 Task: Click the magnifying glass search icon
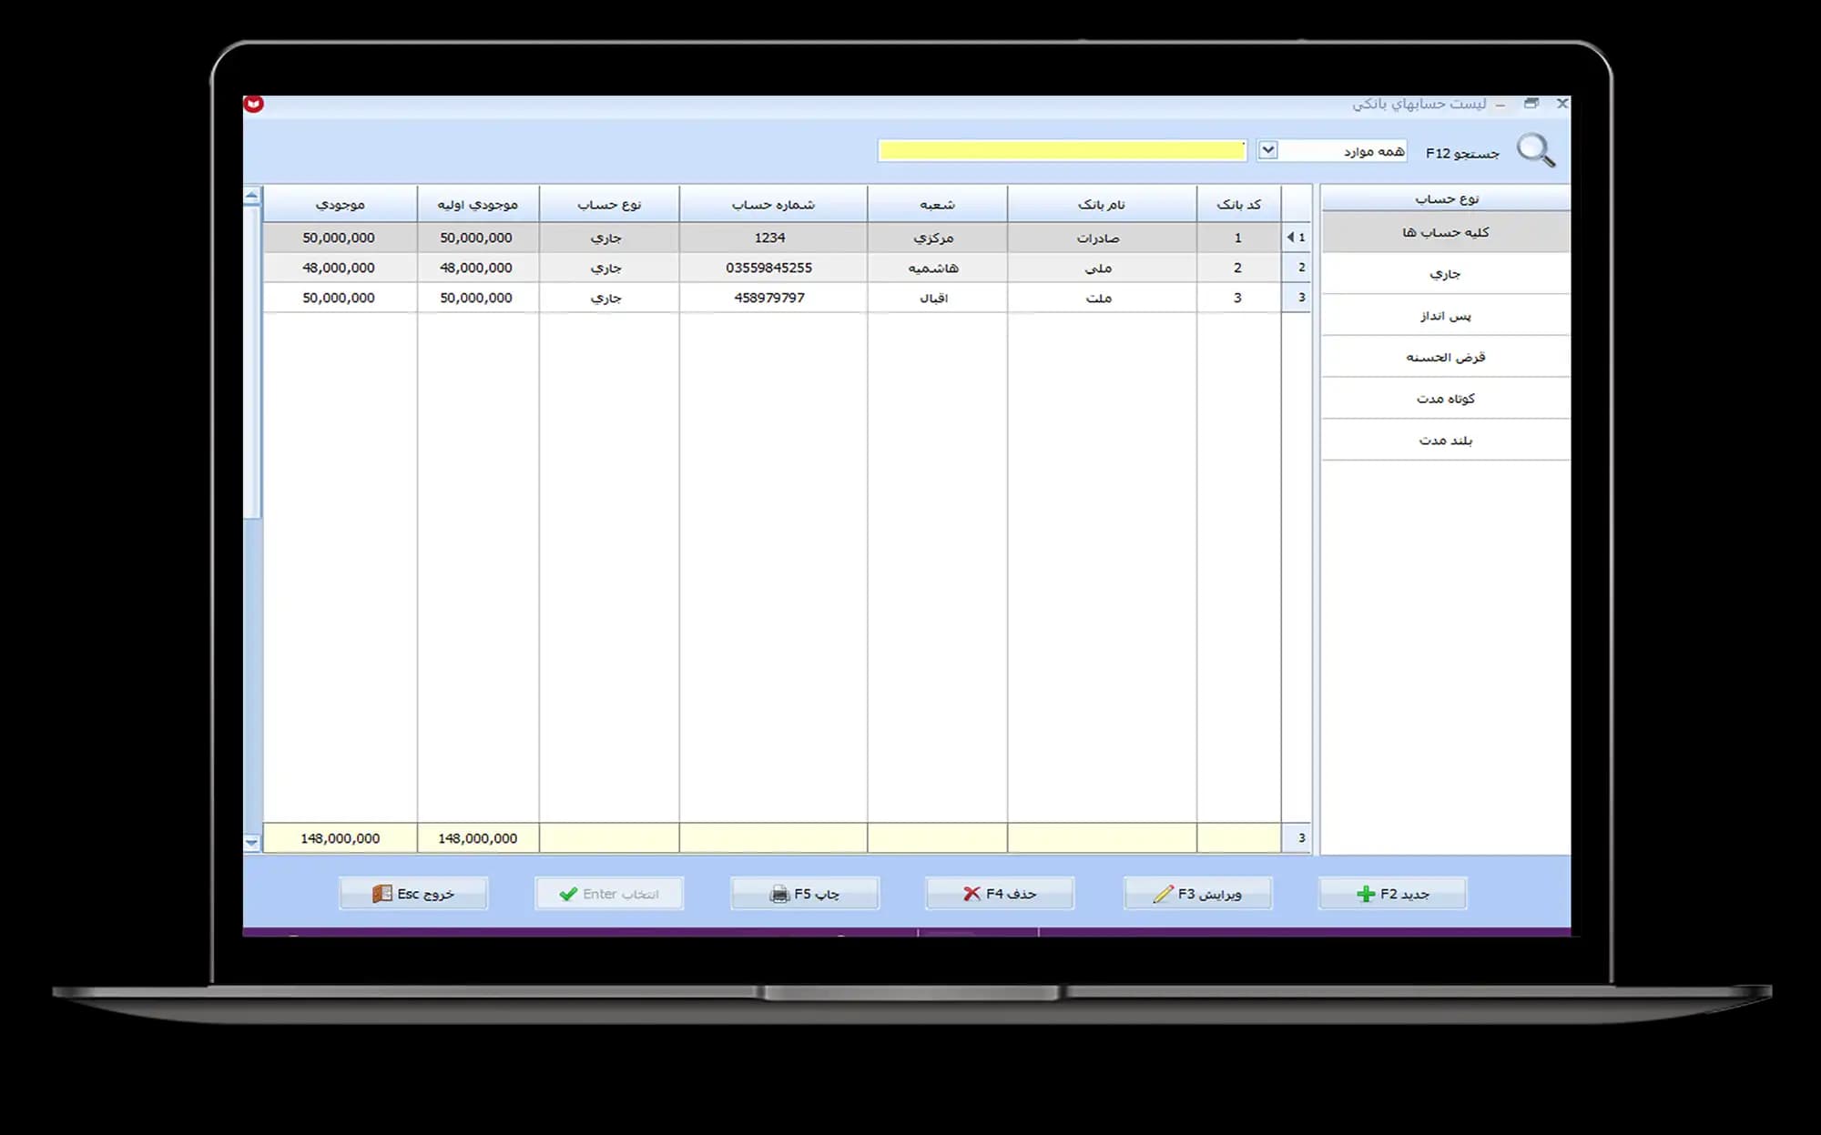[x=1535, y=151]
